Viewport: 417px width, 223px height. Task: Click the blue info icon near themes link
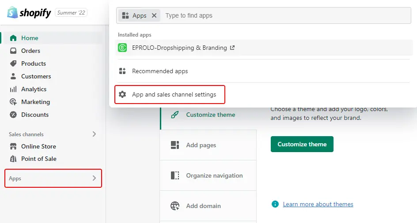click(275, 204)
